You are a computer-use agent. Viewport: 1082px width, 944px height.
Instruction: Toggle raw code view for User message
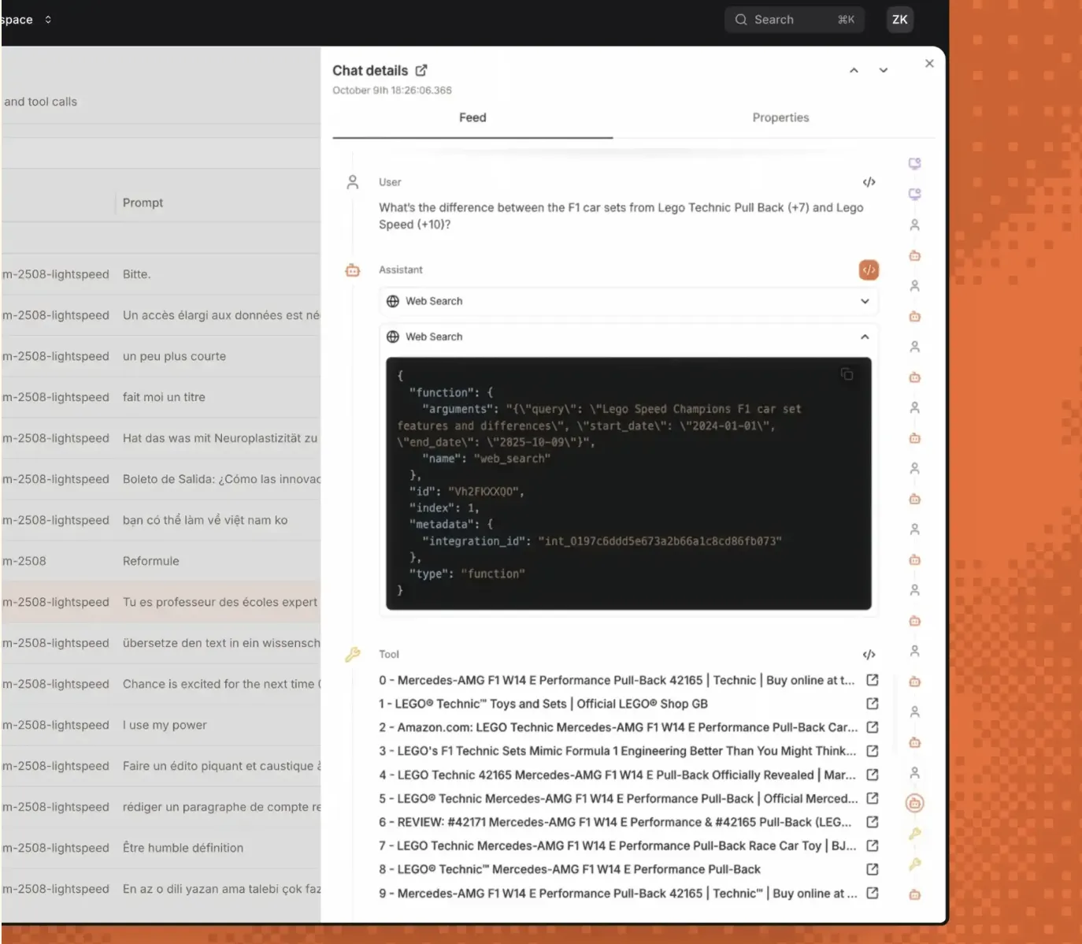tap(869, 182)
